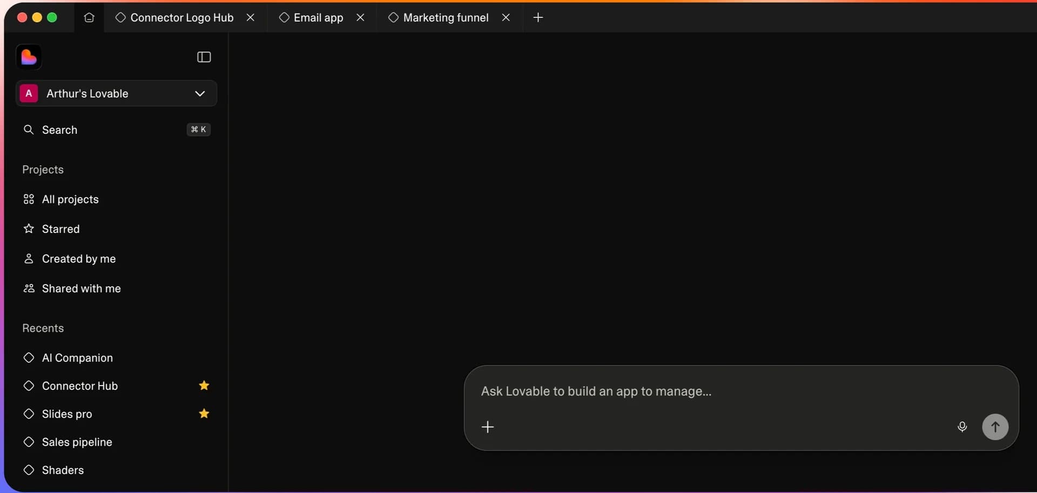Click the microphone icon in the chat box

click(963, 427)
